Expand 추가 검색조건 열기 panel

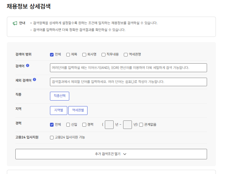click(111, 154)
